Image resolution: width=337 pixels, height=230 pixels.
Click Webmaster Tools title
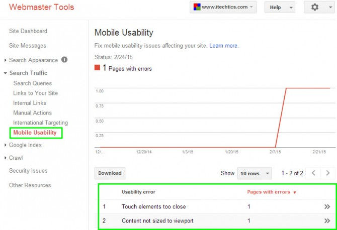[x=41, y=7]
